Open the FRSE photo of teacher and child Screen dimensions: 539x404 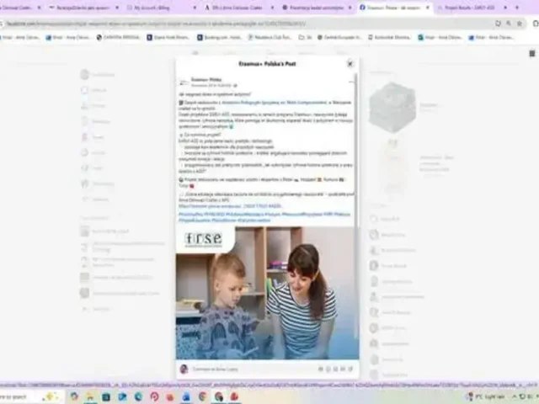pyautogui.click(x=268, y=293)
